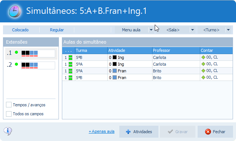Click green status icon in 5ºA Fran row
The image size is (236, 141).
pos(70,71)
